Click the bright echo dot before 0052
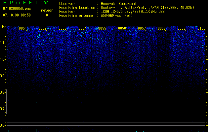 [36, 103]
